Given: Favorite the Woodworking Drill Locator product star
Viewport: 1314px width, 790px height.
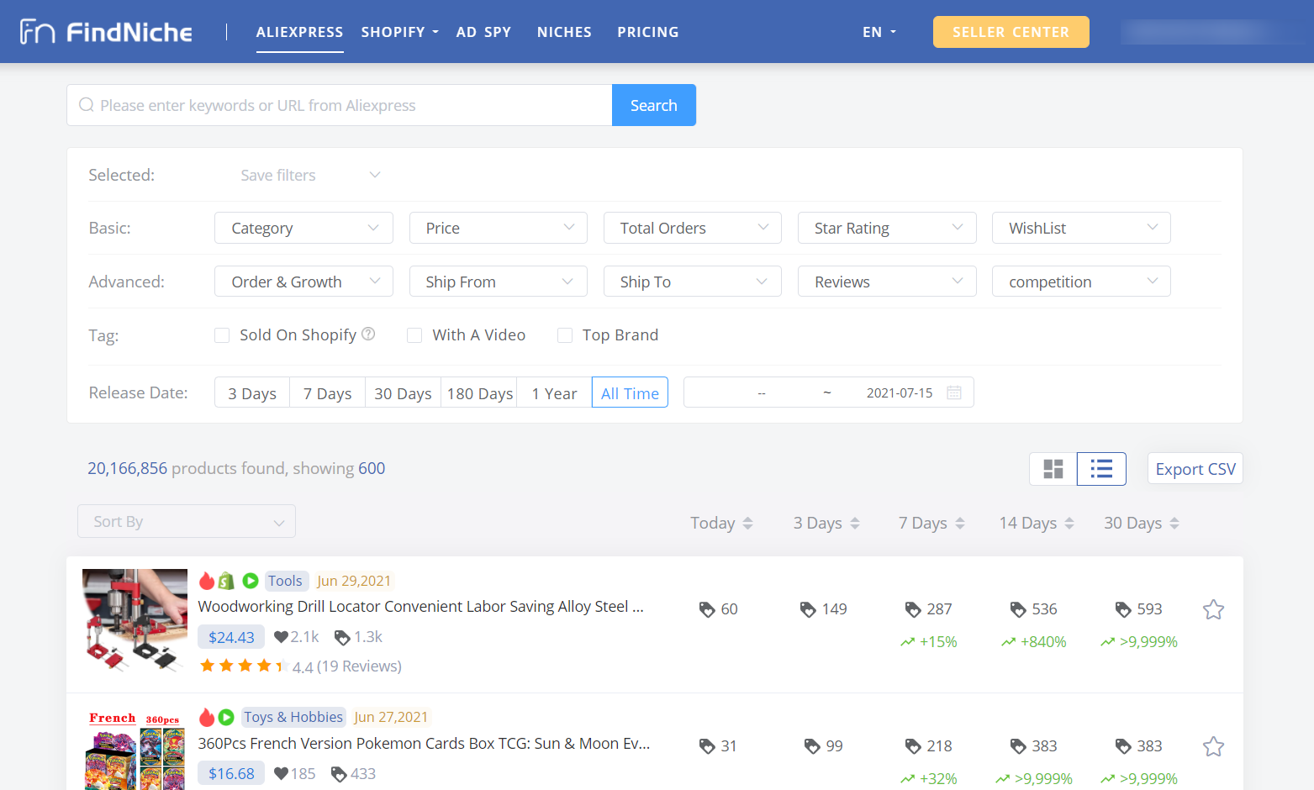Looking at the screenshot, I should (x=1213, y=609).
